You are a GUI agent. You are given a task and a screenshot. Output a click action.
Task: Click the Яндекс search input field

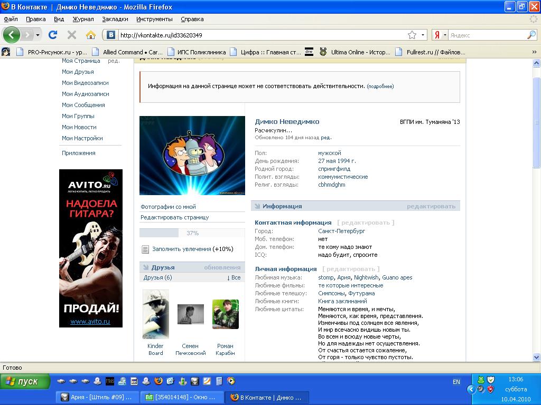488,35
